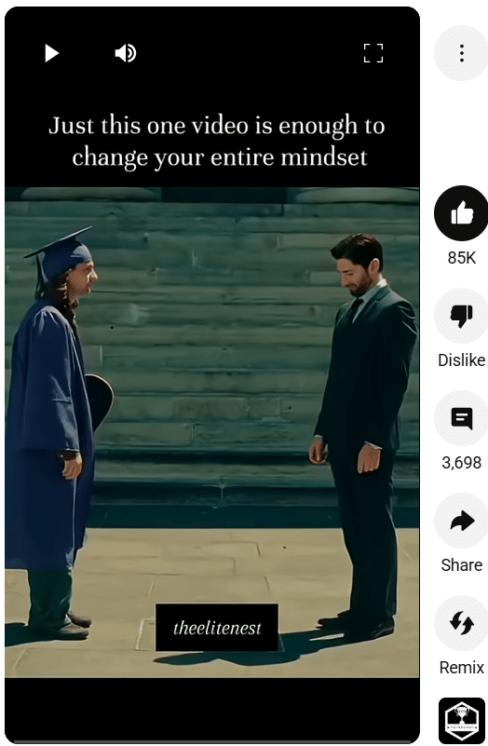Click the theelitenest watermark badge
Screen dimensions: 488x746
[217, 628]
